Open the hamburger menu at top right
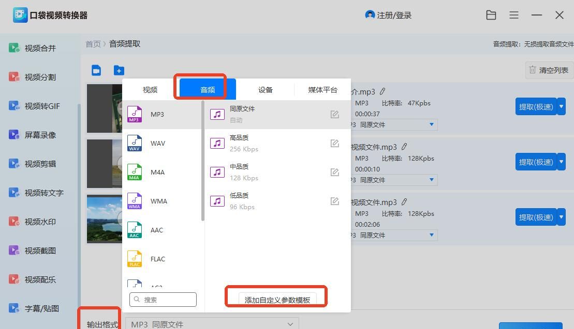Viewport: 574px width, 329px height. point(514,15)
